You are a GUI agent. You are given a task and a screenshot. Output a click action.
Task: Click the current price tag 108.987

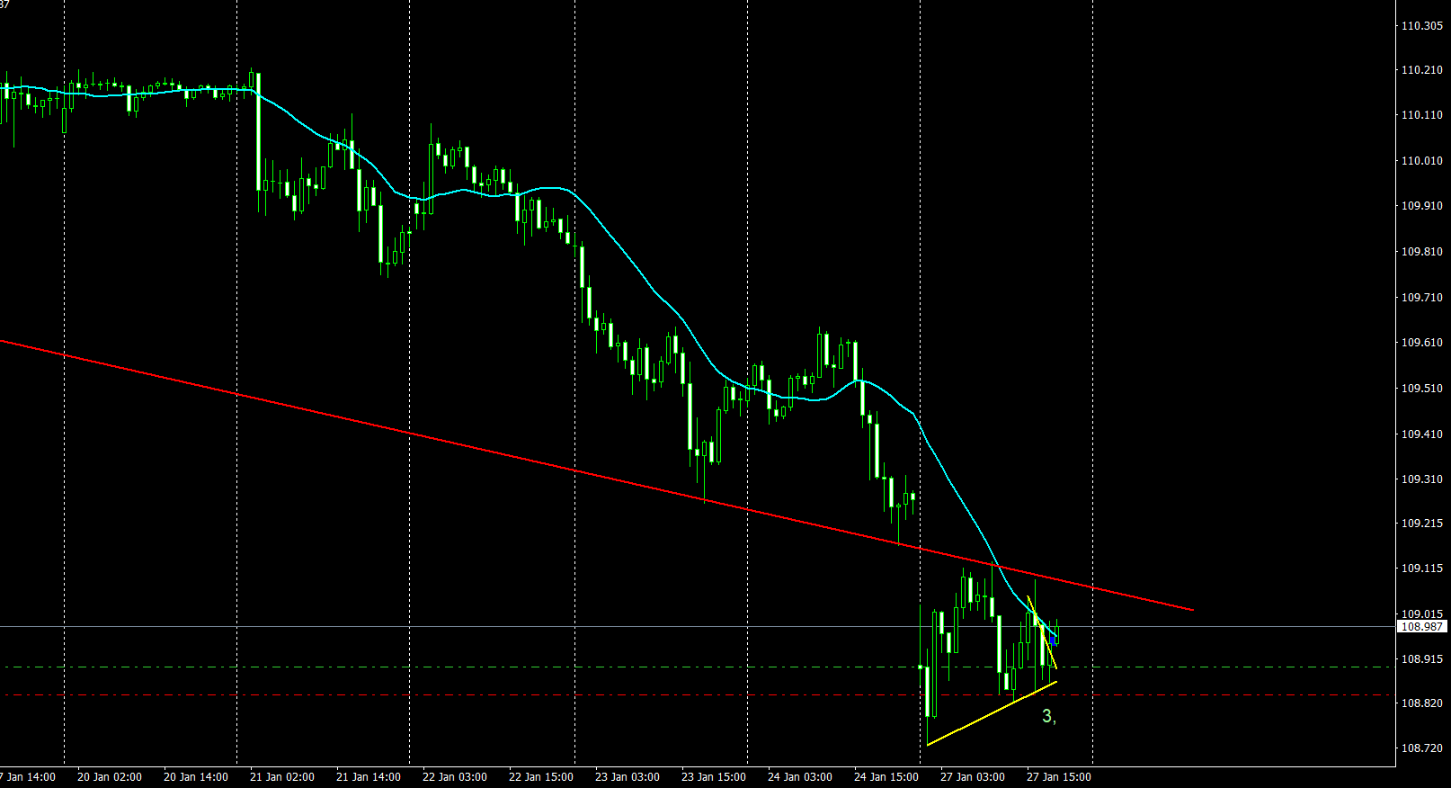[x=1422, y=627]
